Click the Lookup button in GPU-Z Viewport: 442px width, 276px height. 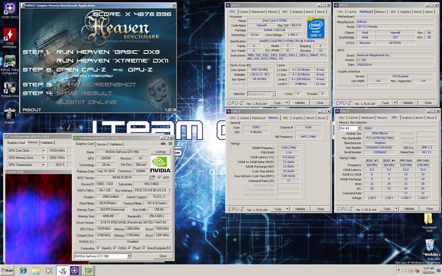[160, 152]
